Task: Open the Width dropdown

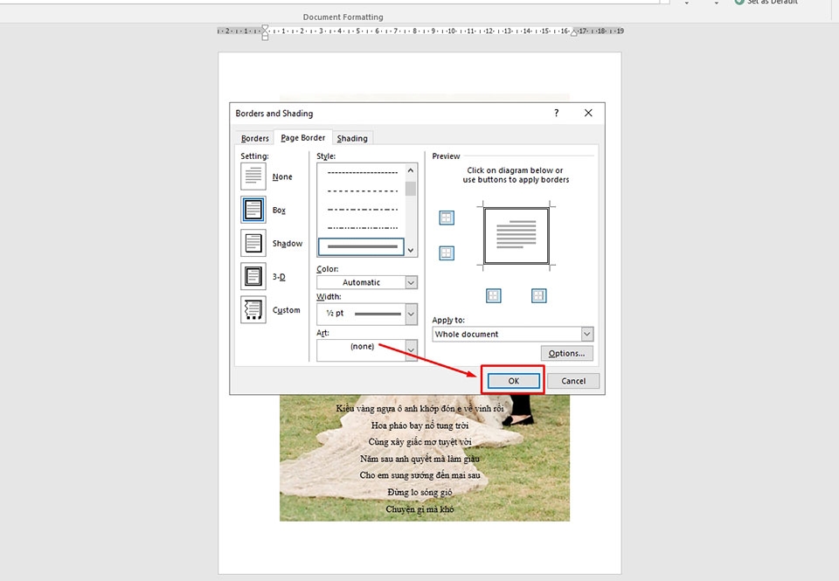Action: point(411,313)
